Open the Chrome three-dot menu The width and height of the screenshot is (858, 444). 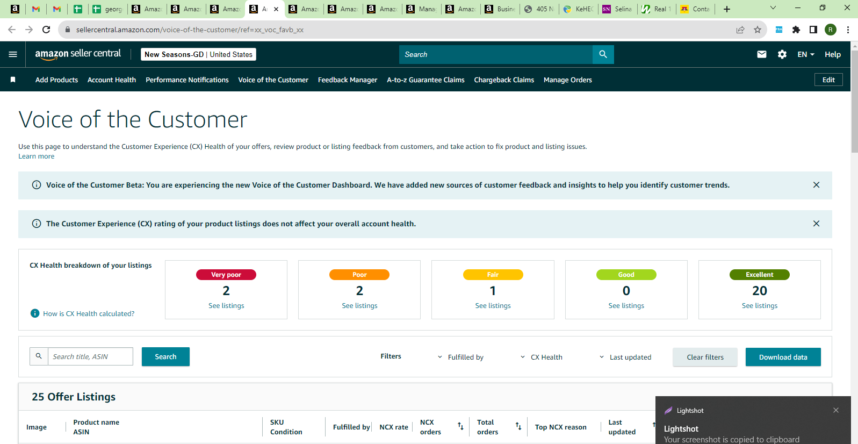(x=848, y=30)
